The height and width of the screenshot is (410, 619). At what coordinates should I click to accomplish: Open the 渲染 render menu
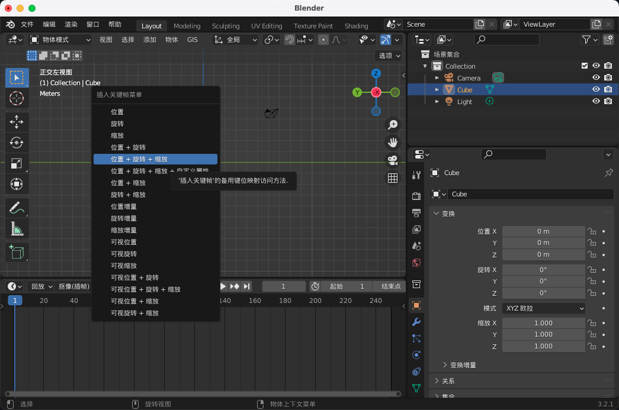(x=71, y=24)
